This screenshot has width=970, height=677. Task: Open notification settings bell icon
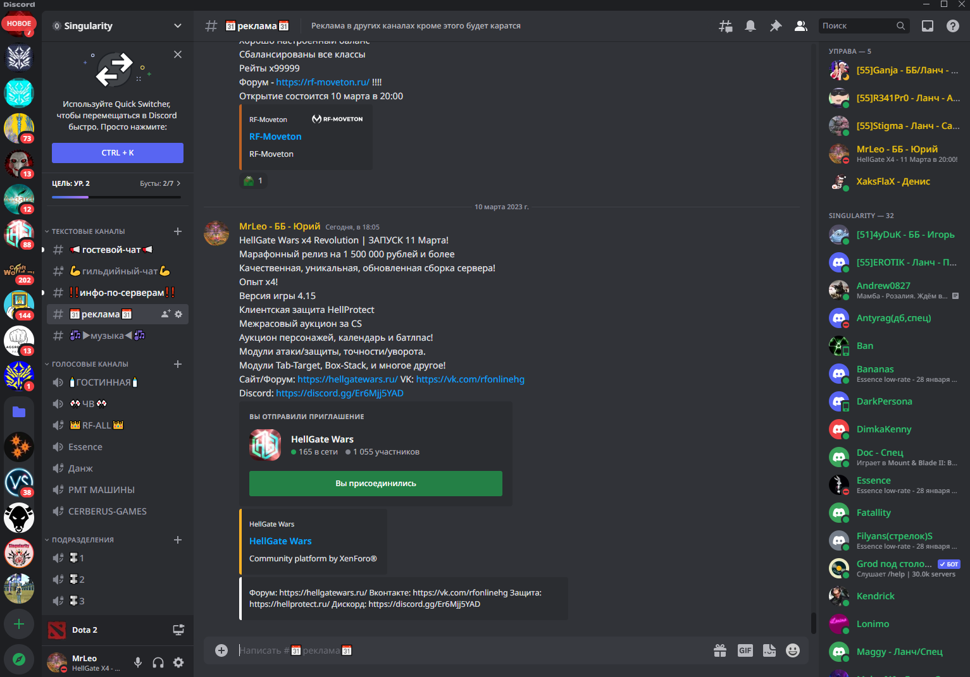750,26
